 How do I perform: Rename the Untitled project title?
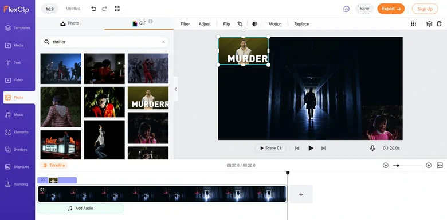coord(73,9)
